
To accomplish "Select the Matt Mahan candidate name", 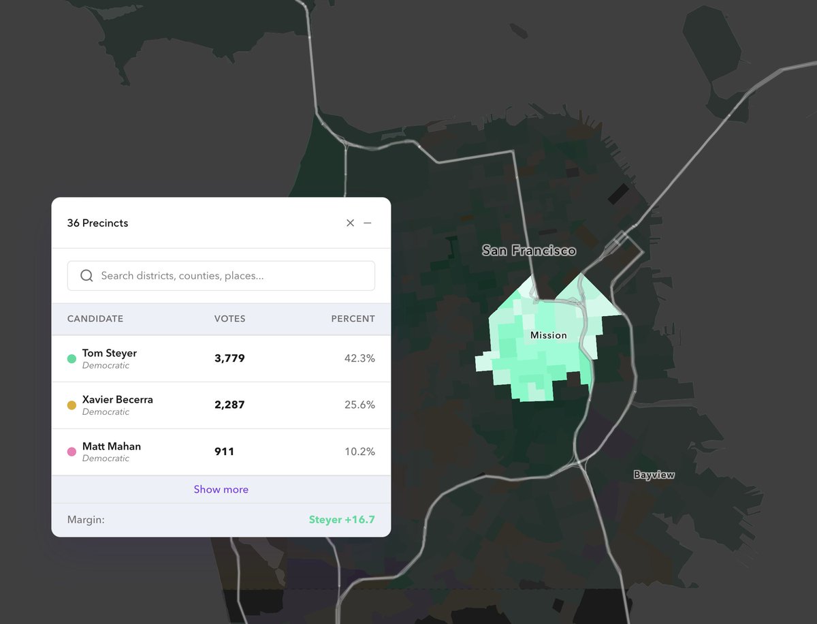I will pos(112,446).
